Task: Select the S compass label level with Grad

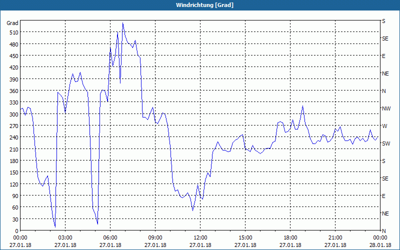Action: pyautogui.click(x=383, y=21)
